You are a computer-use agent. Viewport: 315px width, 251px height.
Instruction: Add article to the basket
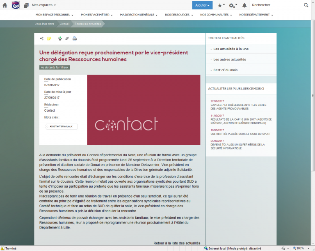(x=59, y=38)
